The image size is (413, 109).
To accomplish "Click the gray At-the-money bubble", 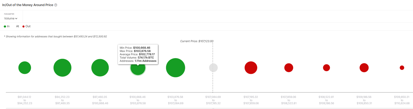I will point(213,68).
